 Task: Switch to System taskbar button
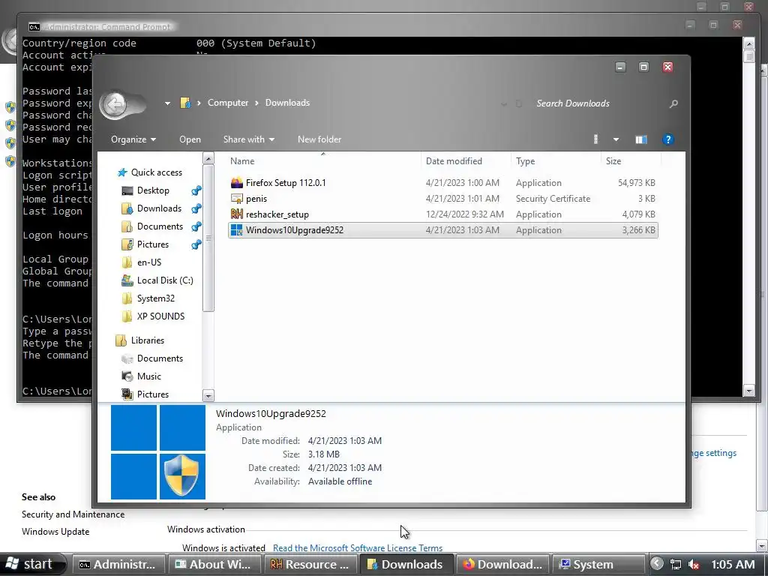tap(598, 565)
